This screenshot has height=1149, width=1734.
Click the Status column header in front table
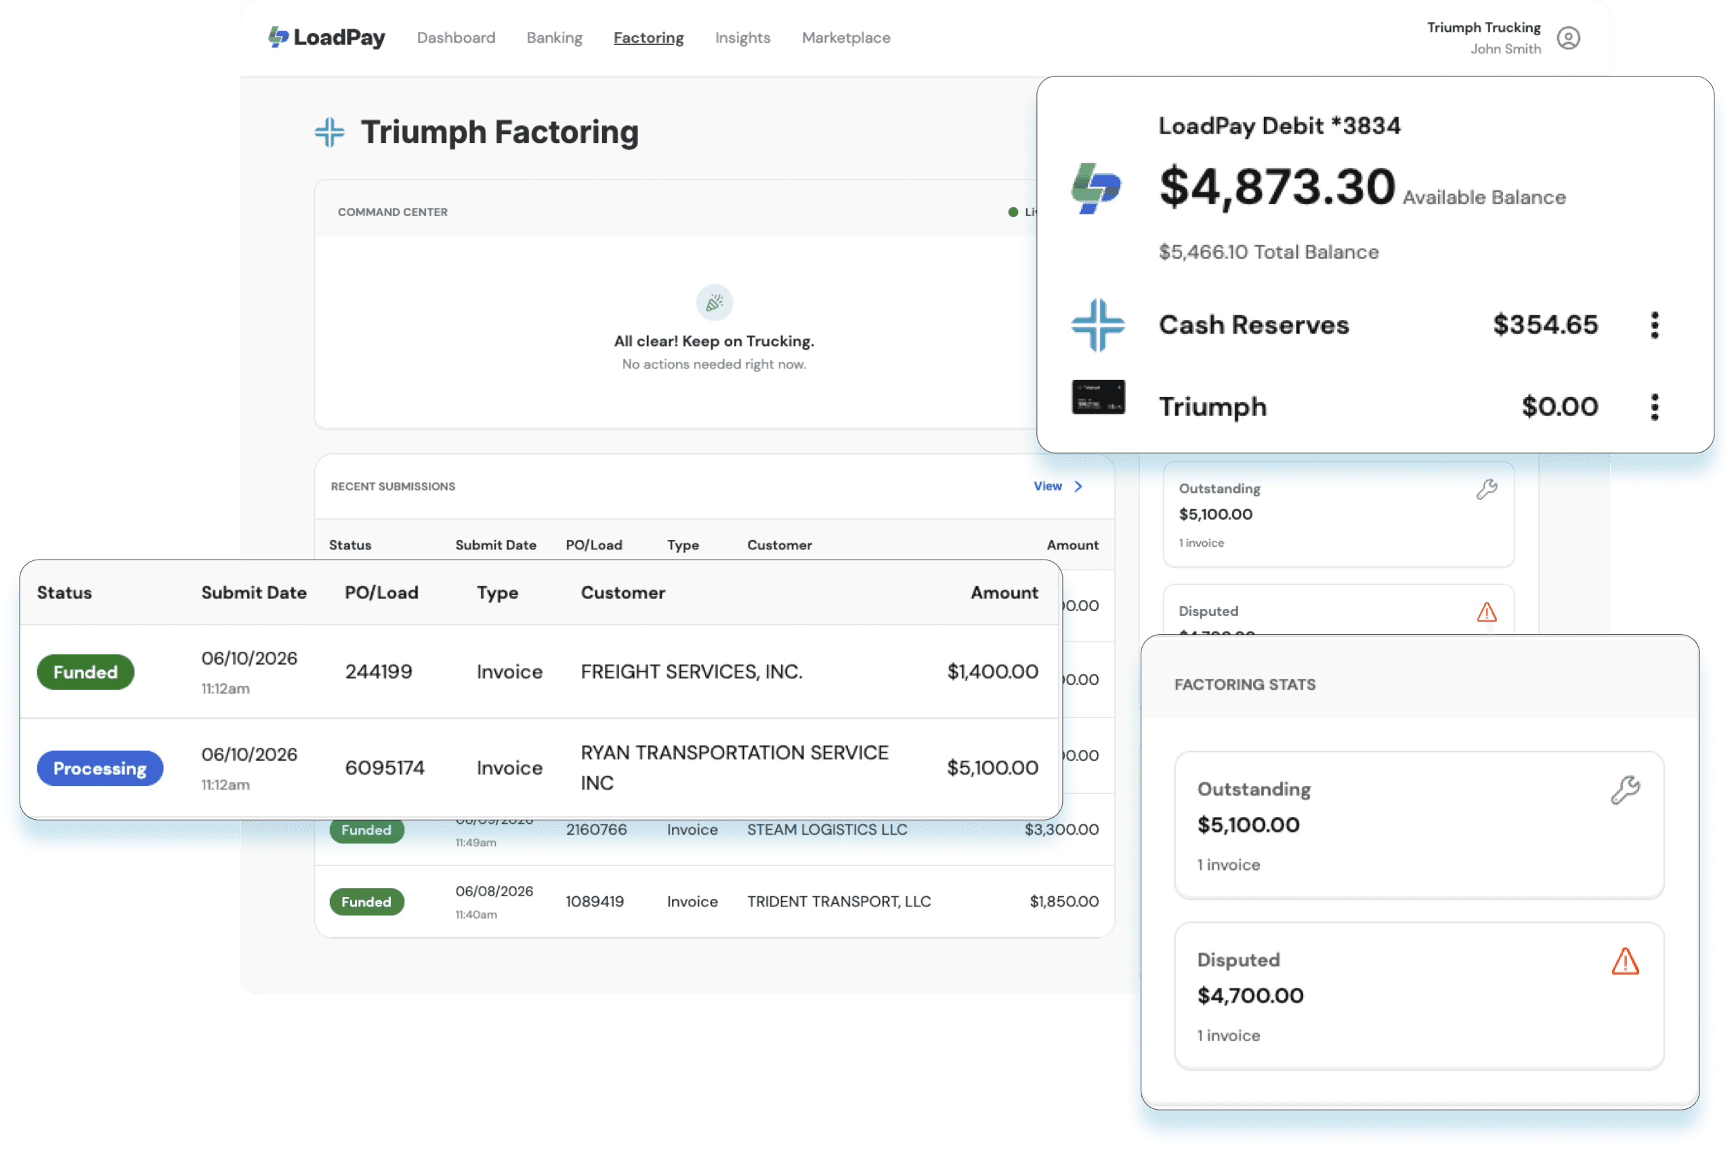pyautogui.click(x=64, y=592)
